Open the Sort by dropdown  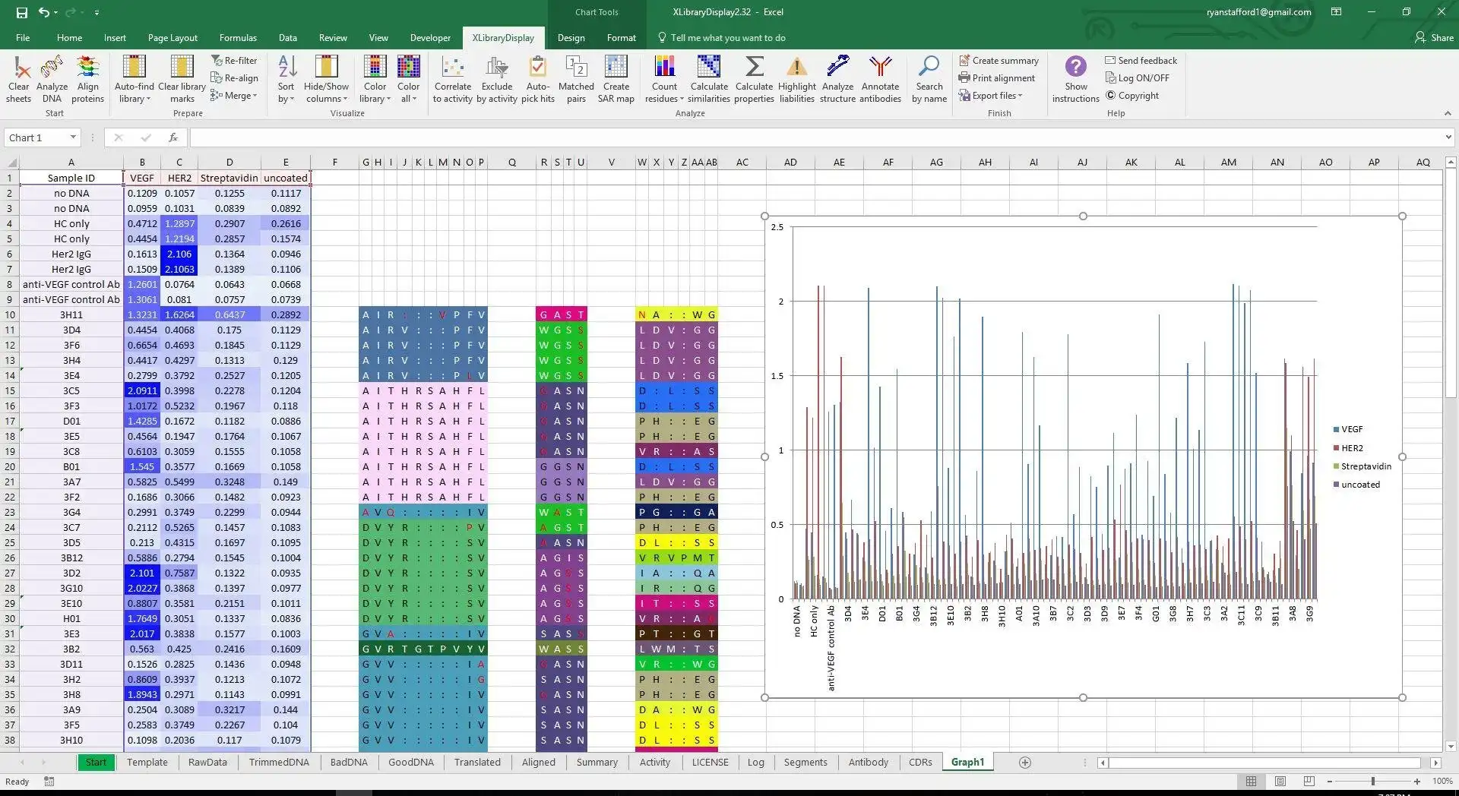[x=286, y=79]
